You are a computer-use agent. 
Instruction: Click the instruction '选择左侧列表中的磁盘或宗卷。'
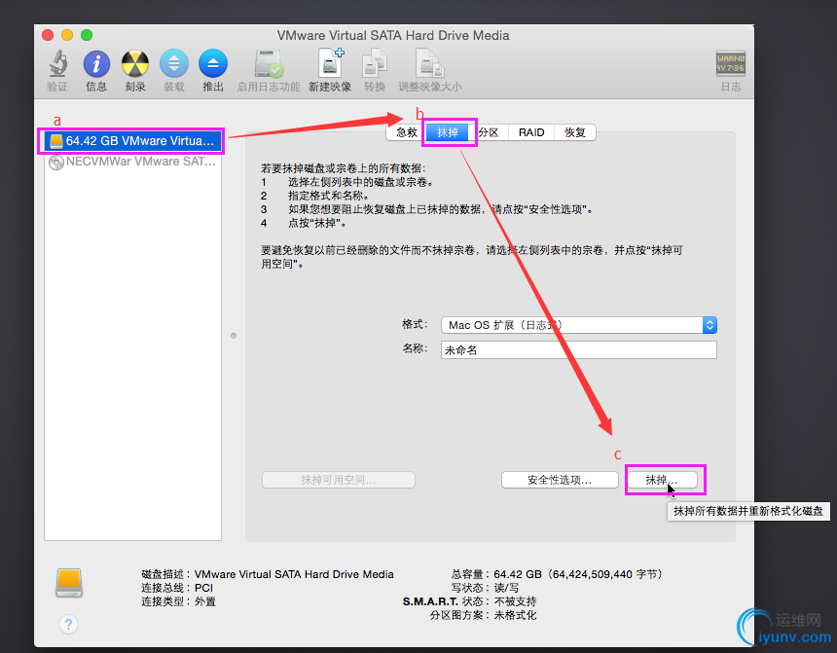(x=361, y=182)
